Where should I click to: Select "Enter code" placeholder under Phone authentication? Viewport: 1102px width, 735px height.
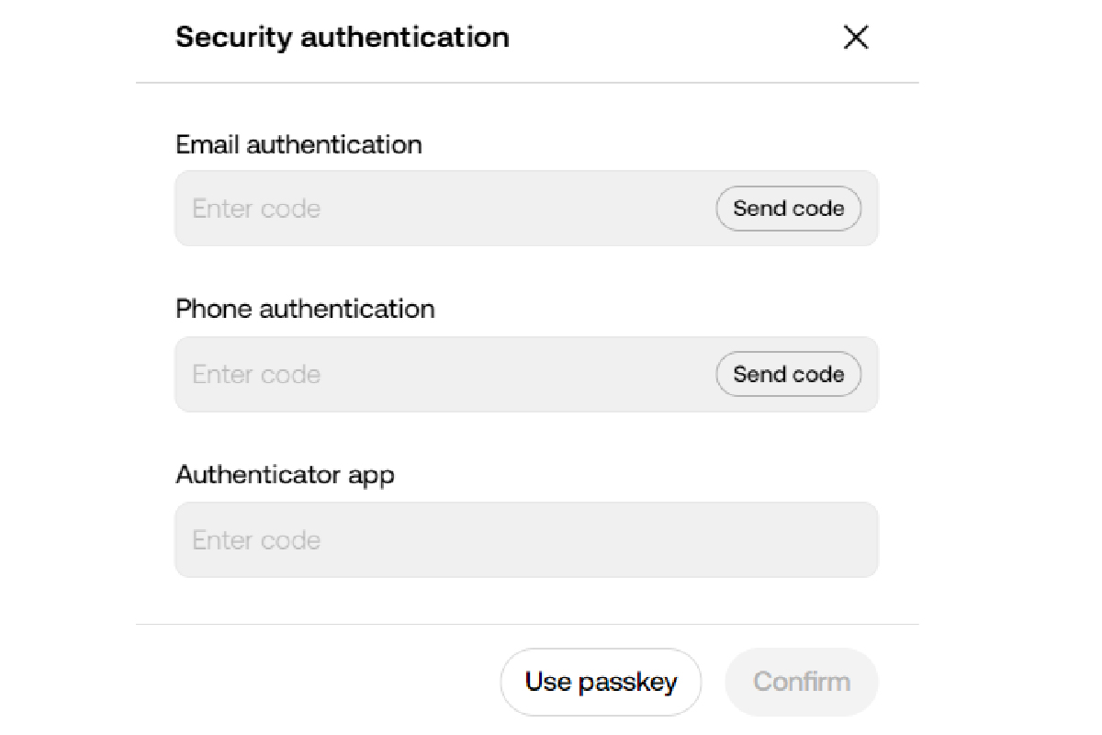pos(256,375)
